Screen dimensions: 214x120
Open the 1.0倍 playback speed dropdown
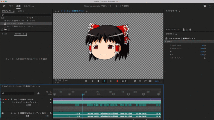pos(124,81)
